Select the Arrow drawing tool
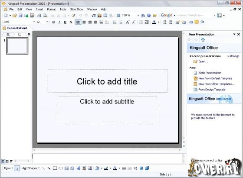 click(x=49, y=168)
